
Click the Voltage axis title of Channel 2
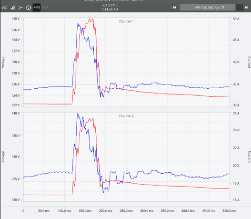[x=3, y=157]
